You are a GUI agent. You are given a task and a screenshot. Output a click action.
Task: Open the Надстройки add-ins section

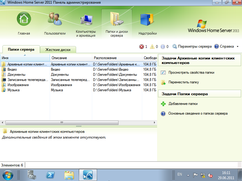[x=148, y=24]
